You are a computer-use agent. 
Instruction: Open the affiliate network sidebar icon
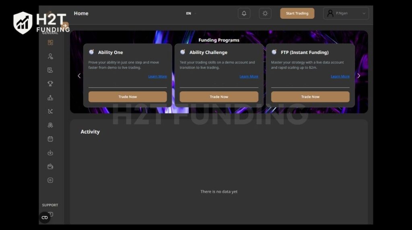click(50, 111)
